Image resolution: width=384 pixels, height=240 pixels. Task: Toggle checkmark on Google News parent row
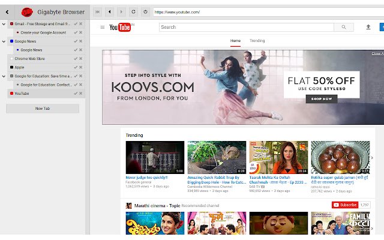click(76, 41)
